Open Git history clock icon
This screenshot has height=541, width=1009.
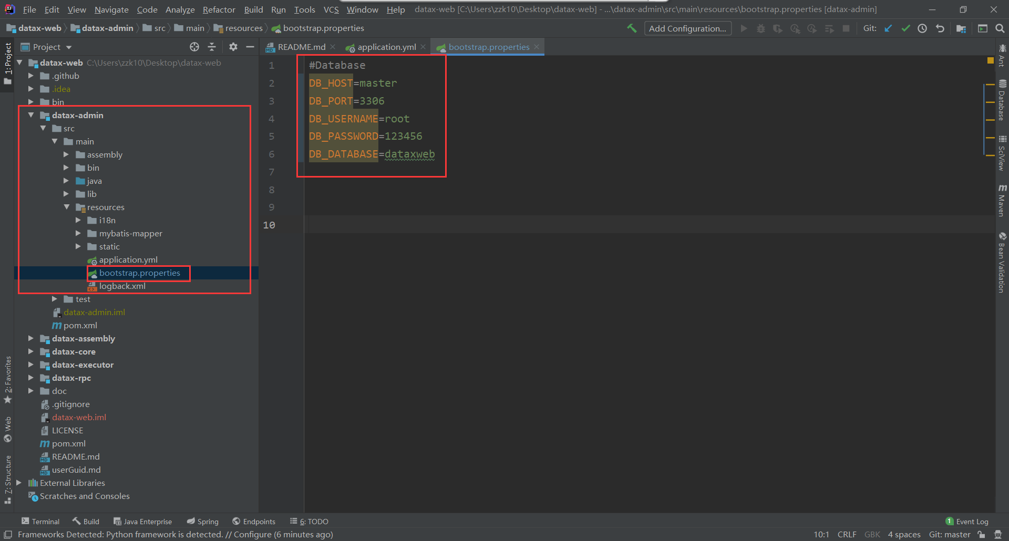point(922,28)
